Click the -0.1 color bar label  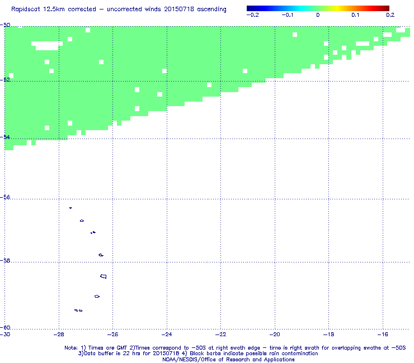pos(287,15)
